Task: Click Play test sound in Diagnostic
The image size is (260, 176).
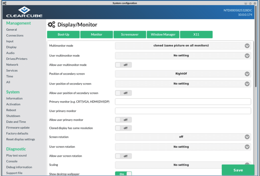Action: click(x=17, y=156)
